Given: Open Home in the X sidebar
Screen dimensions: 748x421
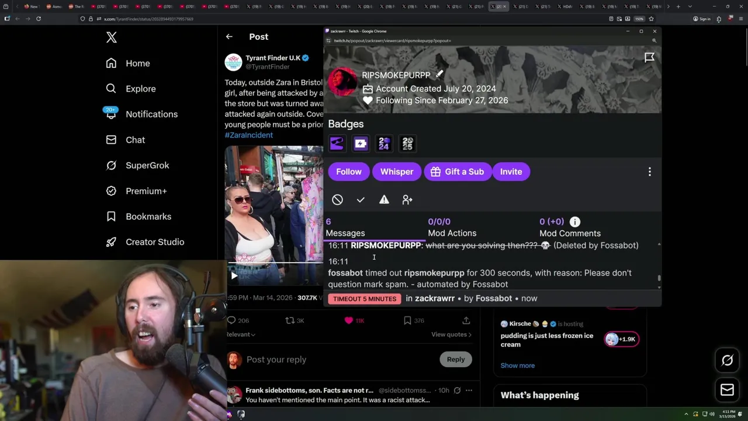Looking at the screenshot, I should coord(128,63).
